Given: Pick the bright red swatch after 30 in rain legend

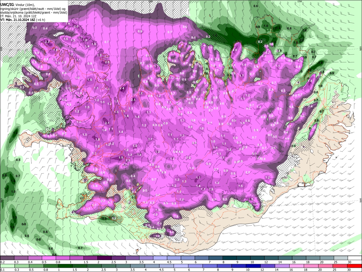Looking at the screenshot, I should (x=354, y=266).
